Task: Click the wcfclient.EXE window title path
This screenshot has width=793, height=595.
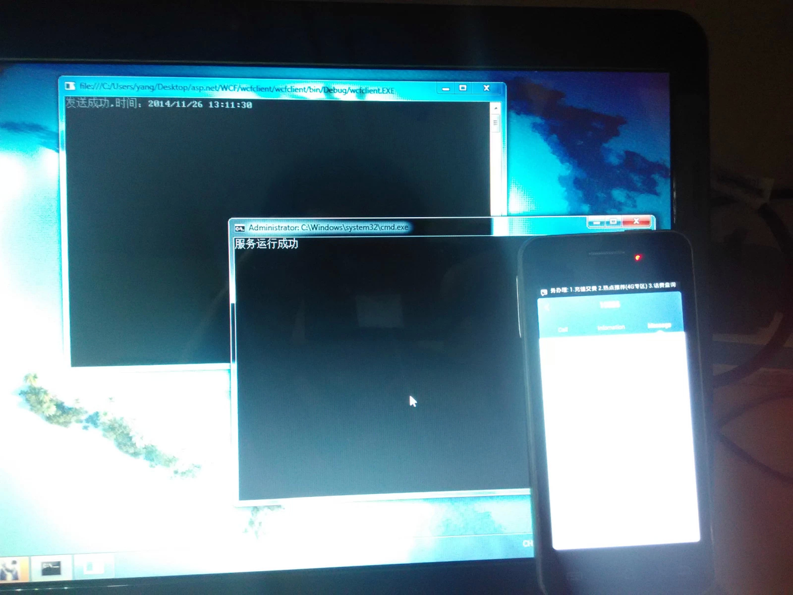Action: 237,88
